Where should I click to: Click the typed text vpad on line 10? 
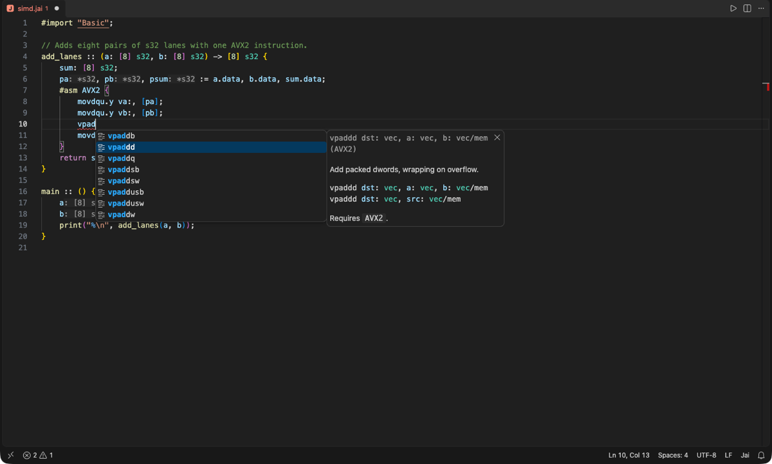86,124
